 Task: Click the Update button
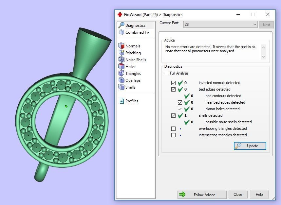click(250, 146)
